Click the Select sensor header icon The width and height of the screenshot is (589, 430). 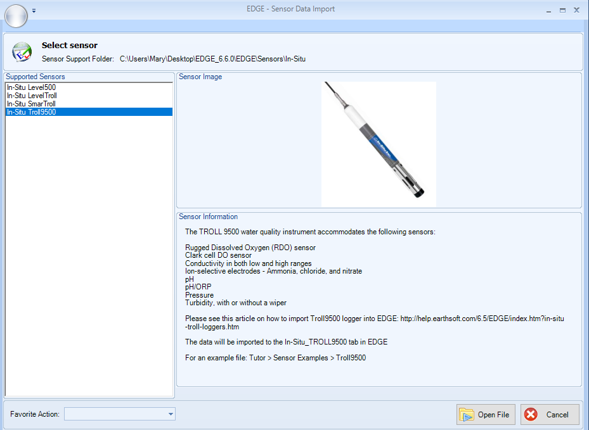click(22, 51)
